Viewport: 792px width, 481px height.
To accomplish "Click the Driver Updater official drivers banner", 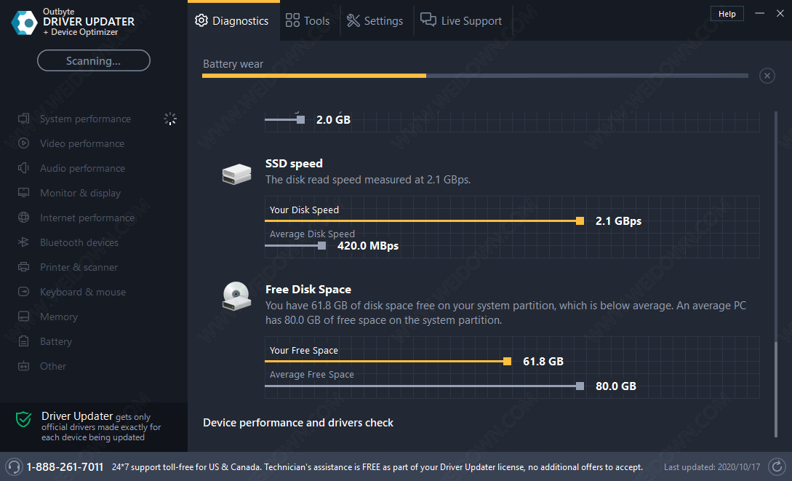I will 94,426.
